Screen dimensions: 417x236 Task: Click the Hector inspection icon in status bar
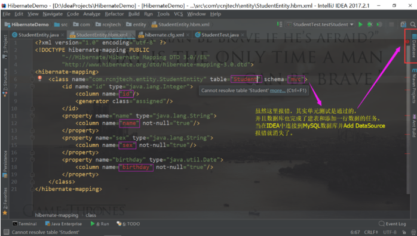pyautogui.click(x=413, y=232)
